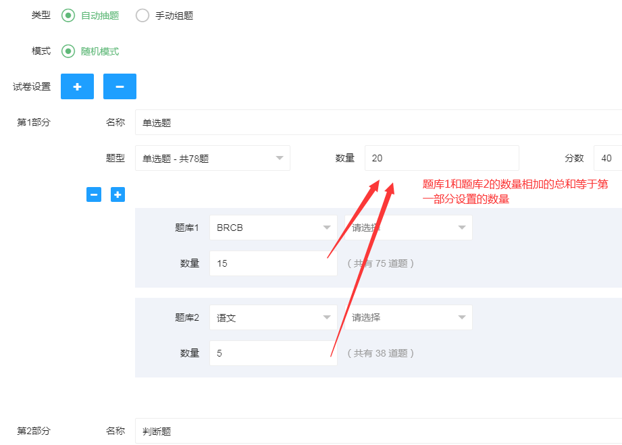Viewport: 622px width, 445px height.
Task: Expand the 请选择 dropdown next to BRCB
Action: click(x=408, y=228)
